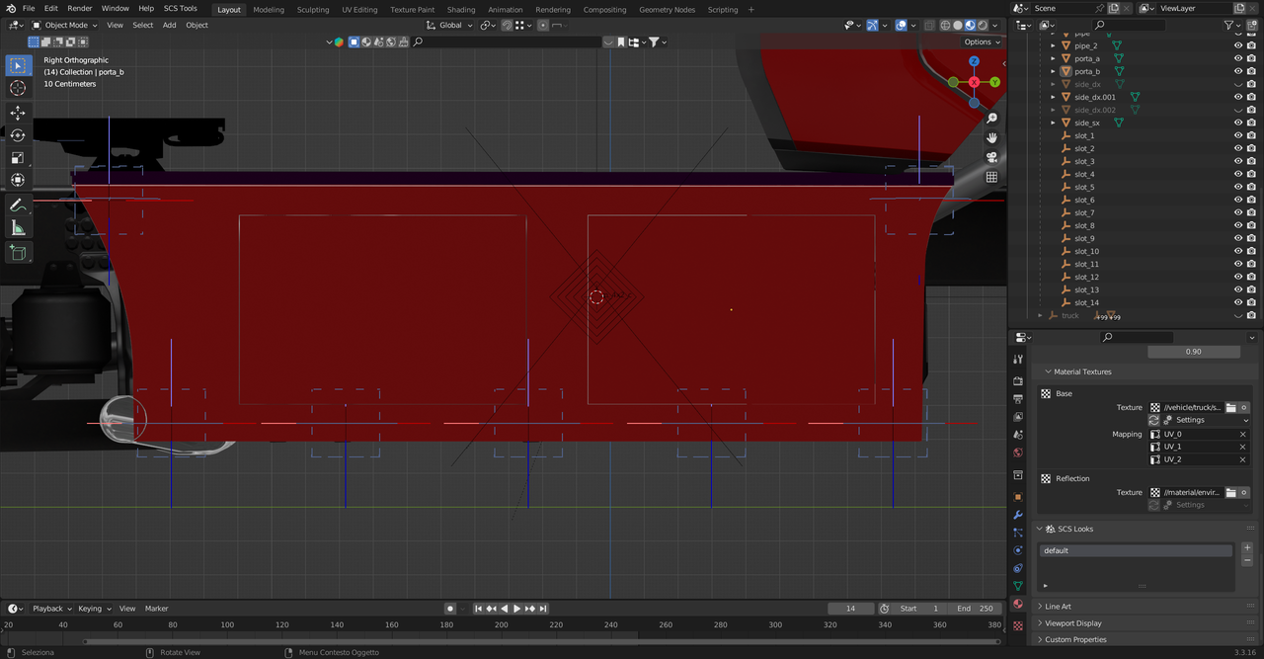Screen dimensions: 1264x659
Task: Toggle the camera view icon in viewport
Action: pos(991,158)
